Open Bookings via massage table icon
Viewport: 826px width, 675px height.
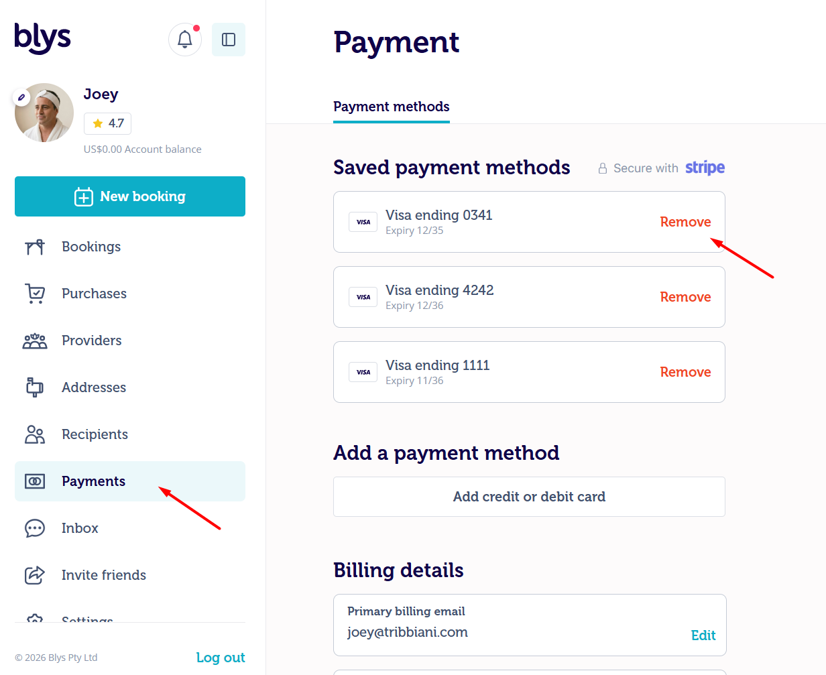pyautogui.click(x=35, y=247)
